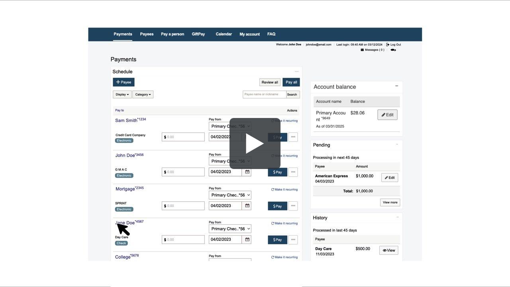Click the chat icon beside Messages

394,49
